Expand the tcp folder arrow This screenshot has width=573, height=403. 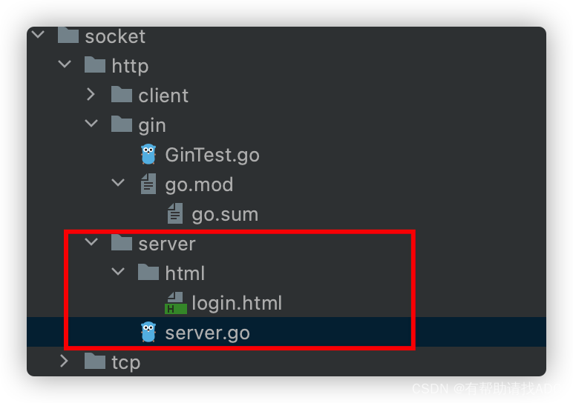(x=65, y=361)
